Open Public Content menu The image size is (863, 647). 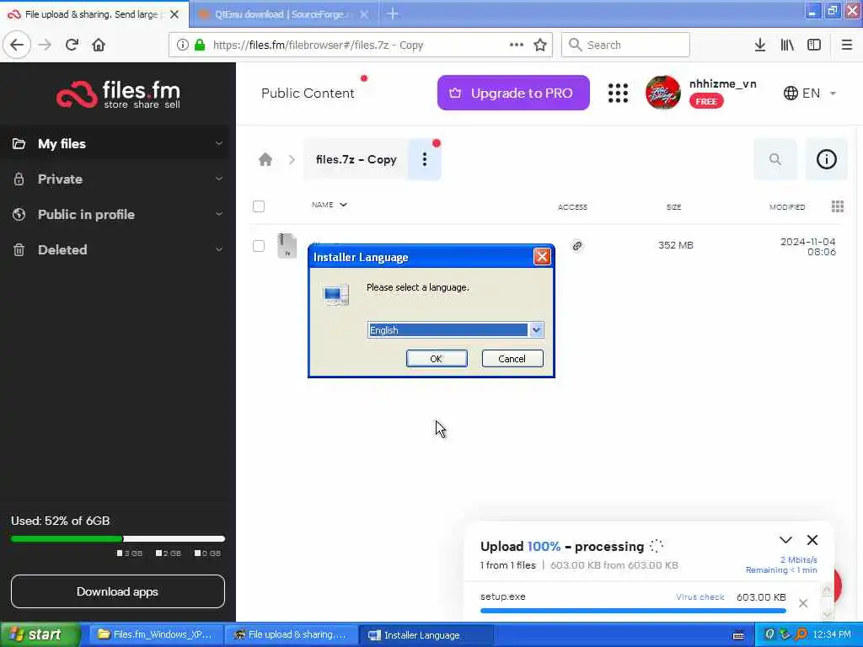click(308, 93)
